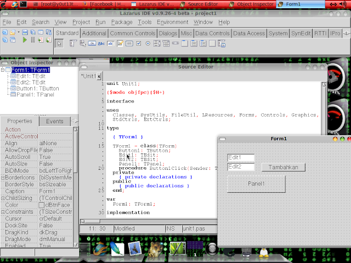Select the TListBox component icon

click(x=157, y=43)
